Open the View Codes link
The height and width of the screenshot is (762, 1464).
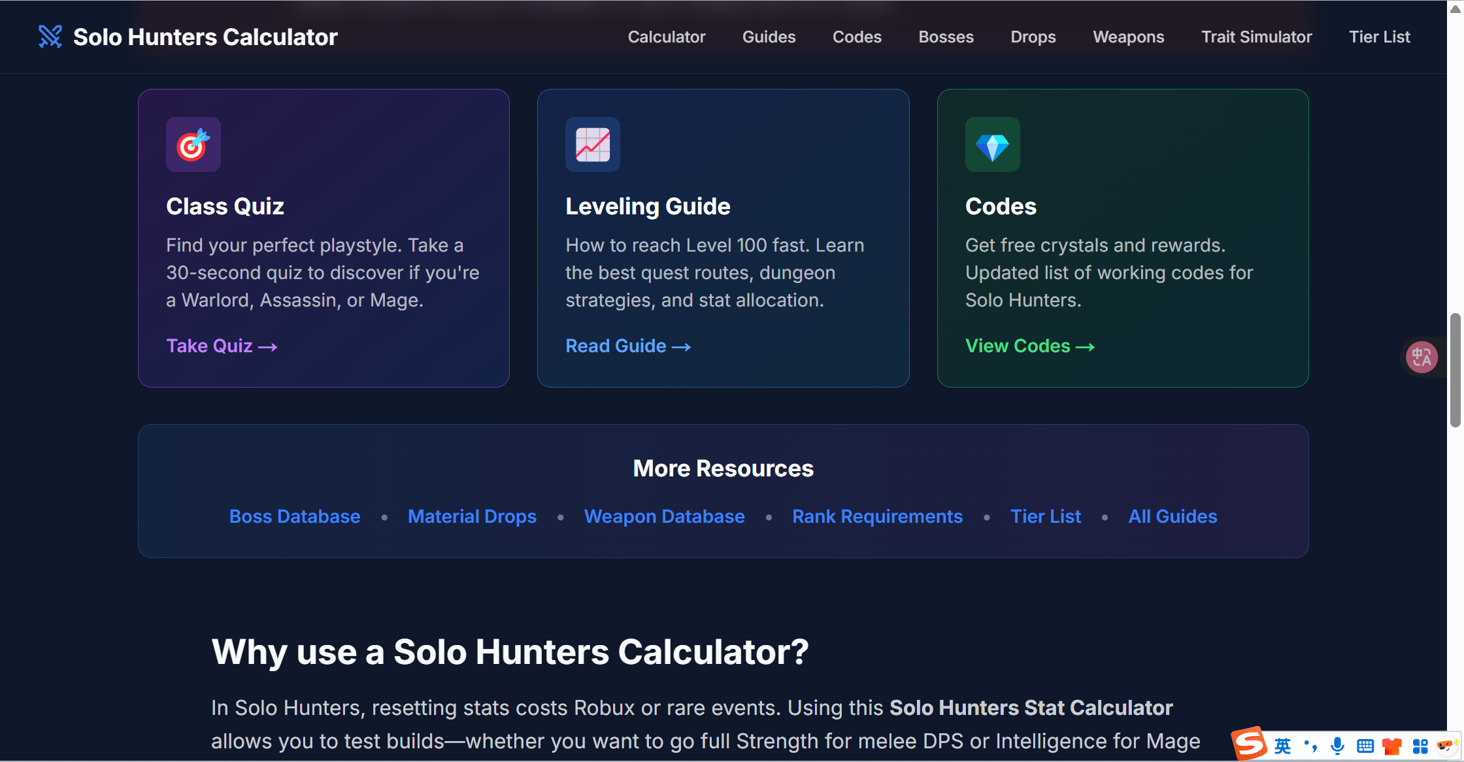pyautogui.click(x=1029, y=346)
